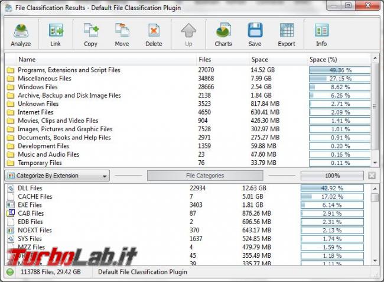This screenshot has height=282, width=384.
Task: Click the 876.26 MB space value
Action: 256,213
